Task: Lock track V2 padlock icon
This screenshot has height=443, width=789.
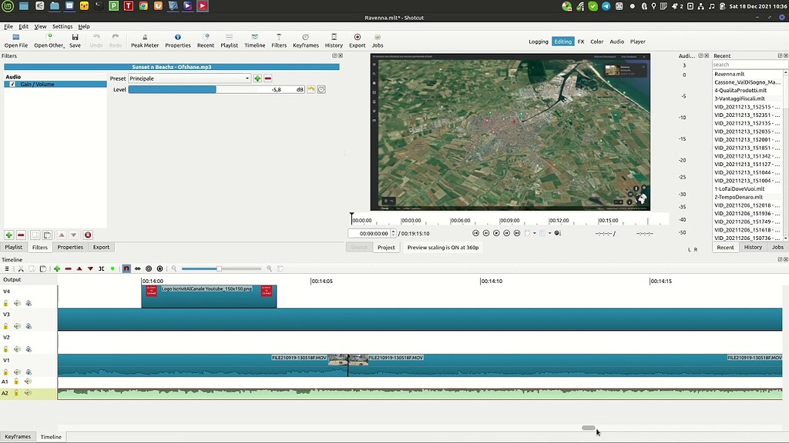Action: (6, 349)
